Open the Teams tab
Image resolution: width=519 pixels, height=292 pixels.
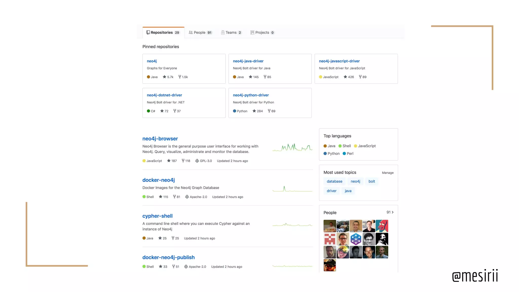[x=231, y=32]
